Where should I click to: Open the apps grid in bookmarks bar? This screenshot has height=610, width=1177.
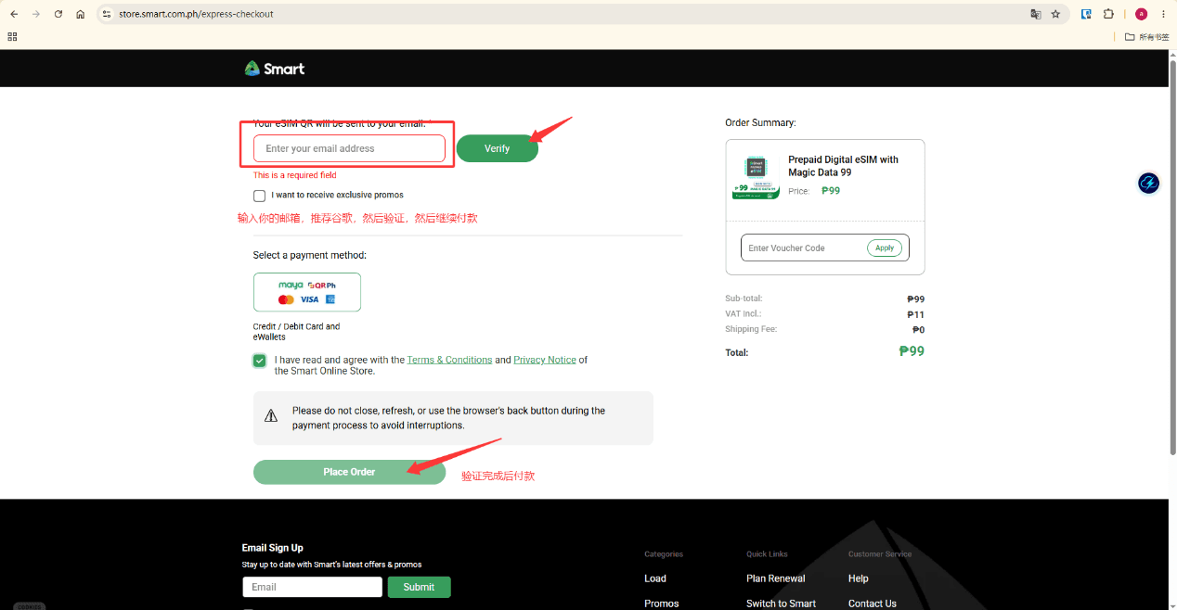[12, 36]
